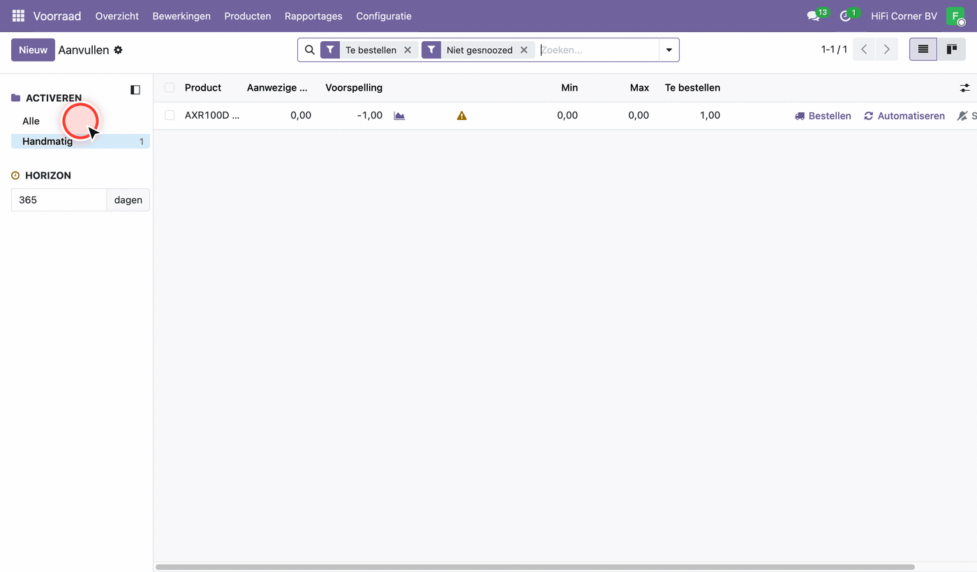Remove the Niet gesnoozed filter
The width and height of the screenshot is (977, 572).
click(x=524, y=50)
